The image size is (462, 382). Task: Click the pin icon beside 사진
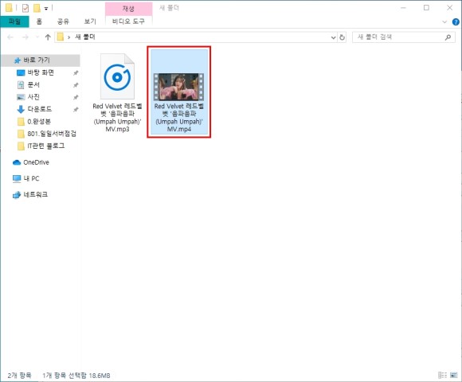pyautogui.click(x=76, y=97)
